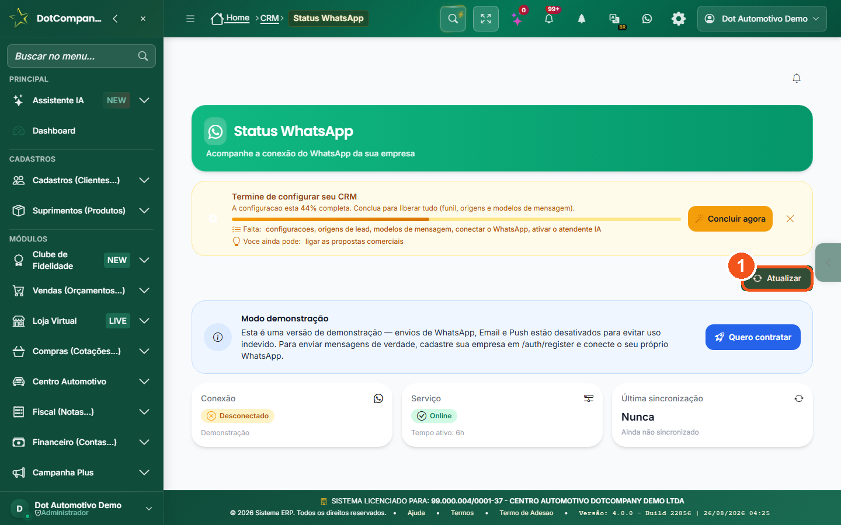Expand Vendas (Orçamentos...) chevron
The image size is (841, 525).
(x=144, y=290)
